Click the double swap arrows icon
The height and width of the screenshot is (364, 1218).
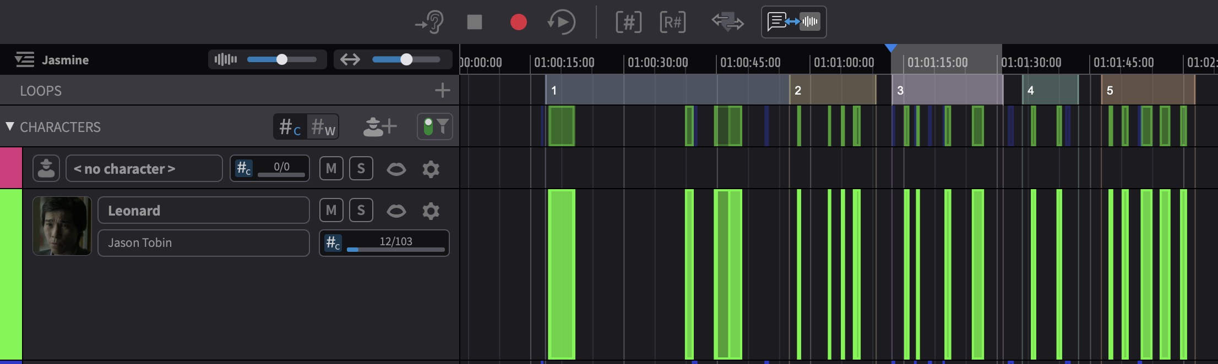727,22
